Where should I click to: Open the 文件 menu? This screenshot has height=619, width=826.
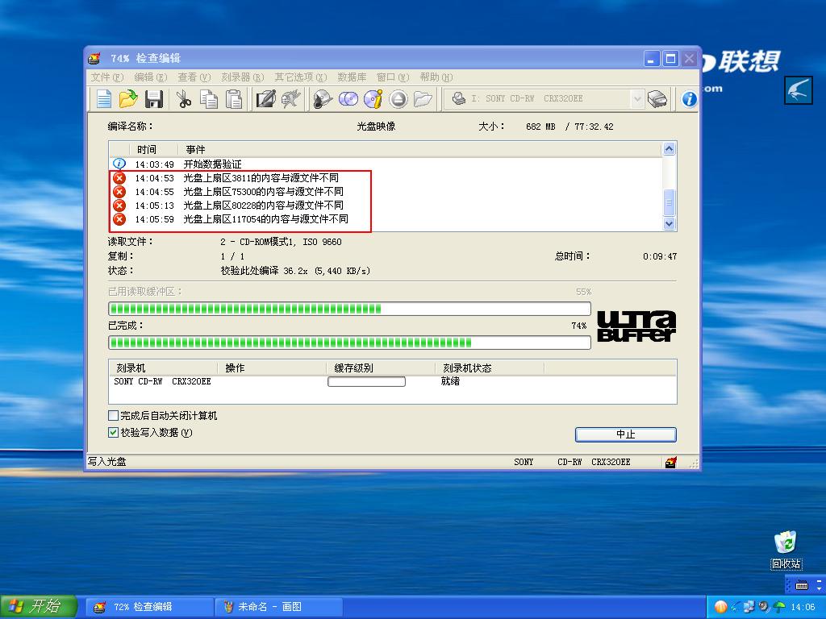(107, 77)
